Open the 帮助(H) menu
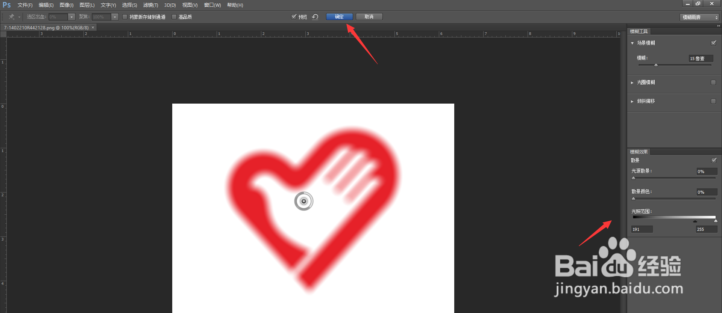Screen dimensions: 722x313 pos(235,5)
